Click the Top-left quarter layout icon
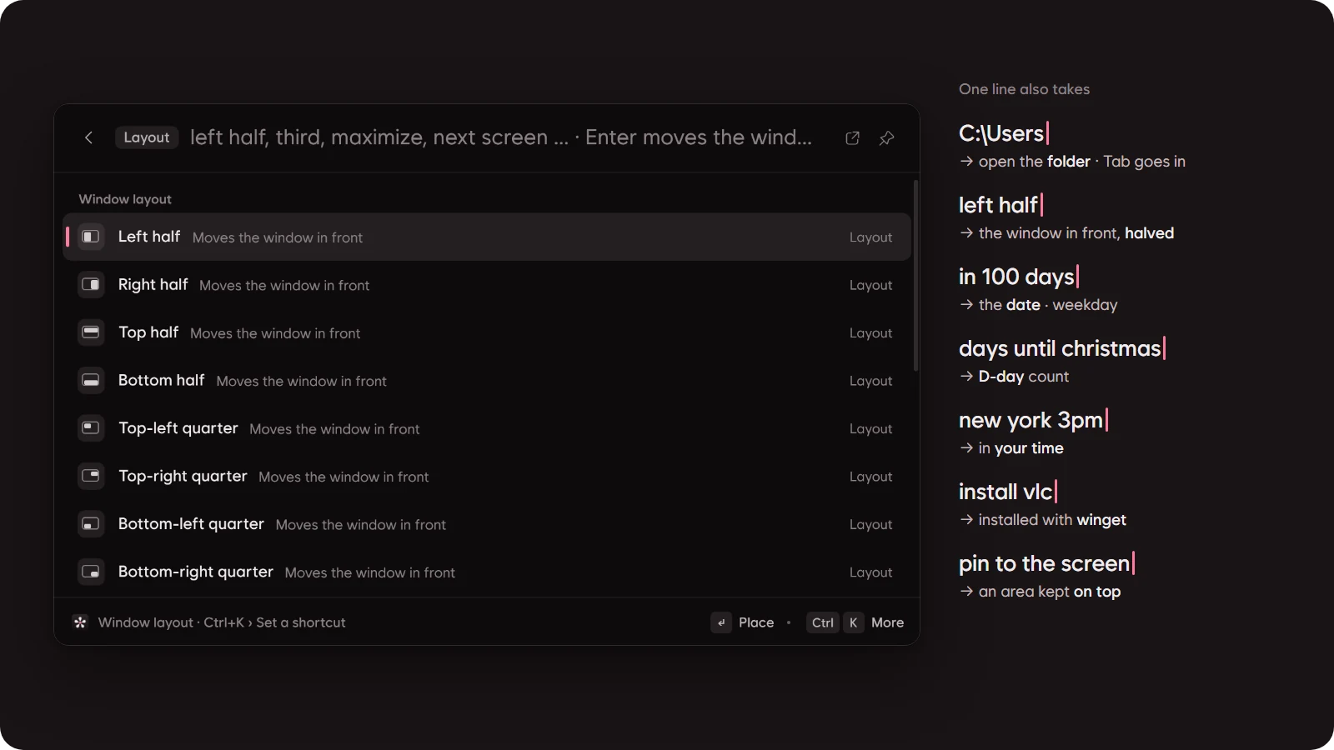This screenshot has width=1334, height=750. [91, 428]
